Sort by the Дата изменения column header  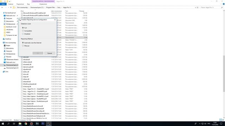[56, 11]
